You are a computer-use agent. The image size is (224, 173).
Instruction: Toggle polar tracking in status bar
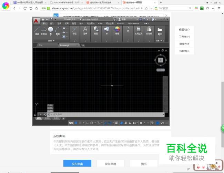tap(92, 123)
